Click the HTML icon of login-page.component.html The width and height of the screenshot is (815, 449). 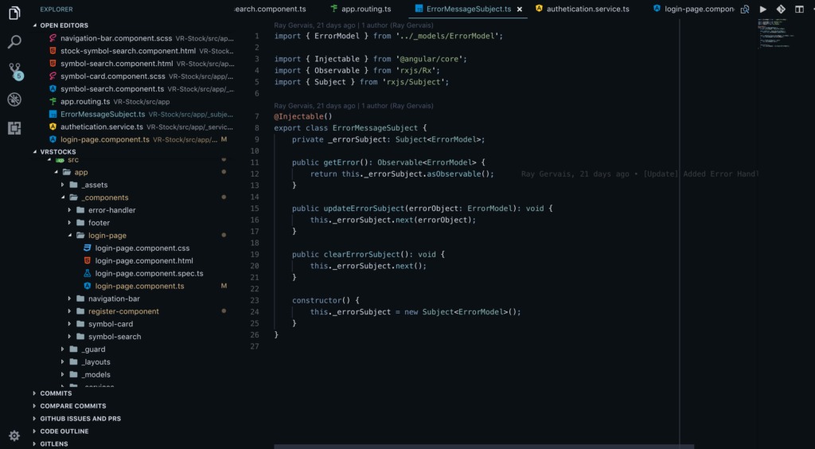click(x=88, y=260)
